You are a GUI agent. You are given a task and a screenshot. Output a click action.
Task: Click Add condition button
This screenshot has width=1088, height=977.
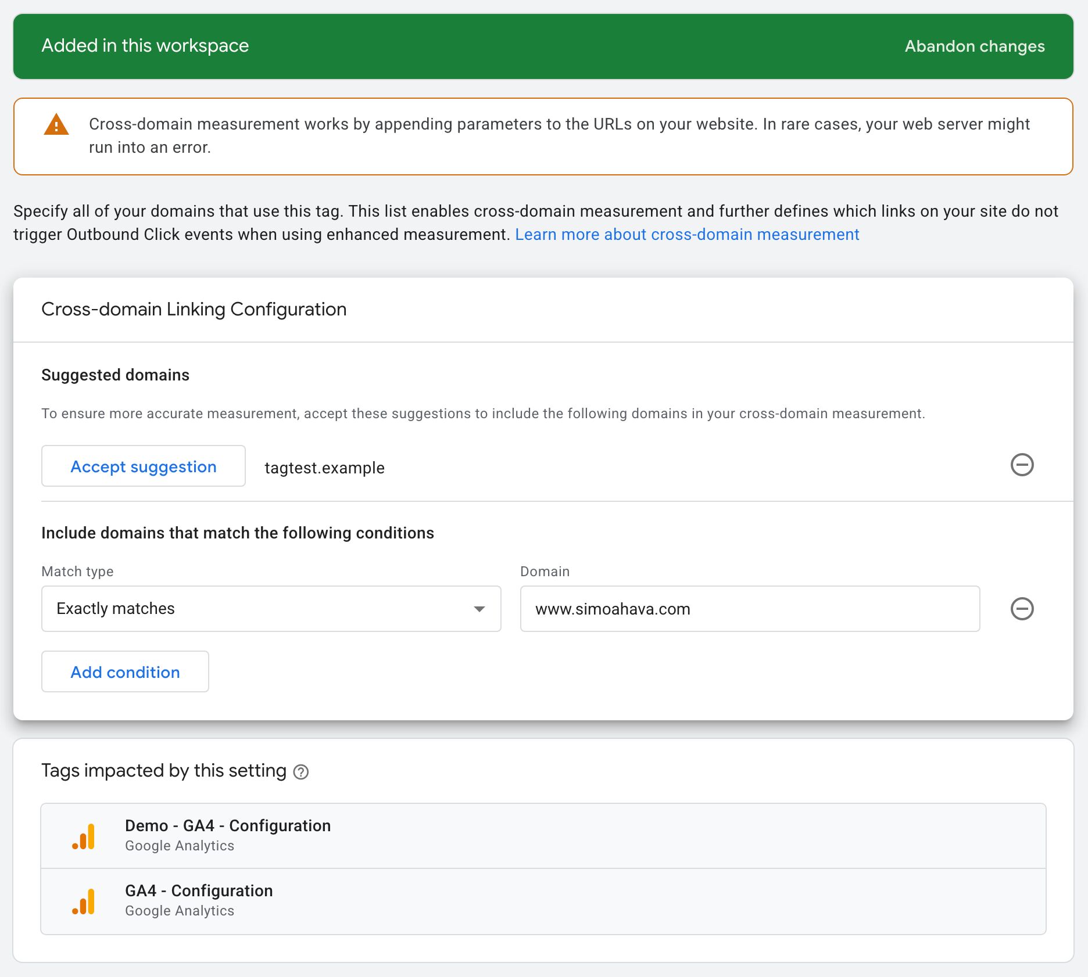[x=125, y=671]
